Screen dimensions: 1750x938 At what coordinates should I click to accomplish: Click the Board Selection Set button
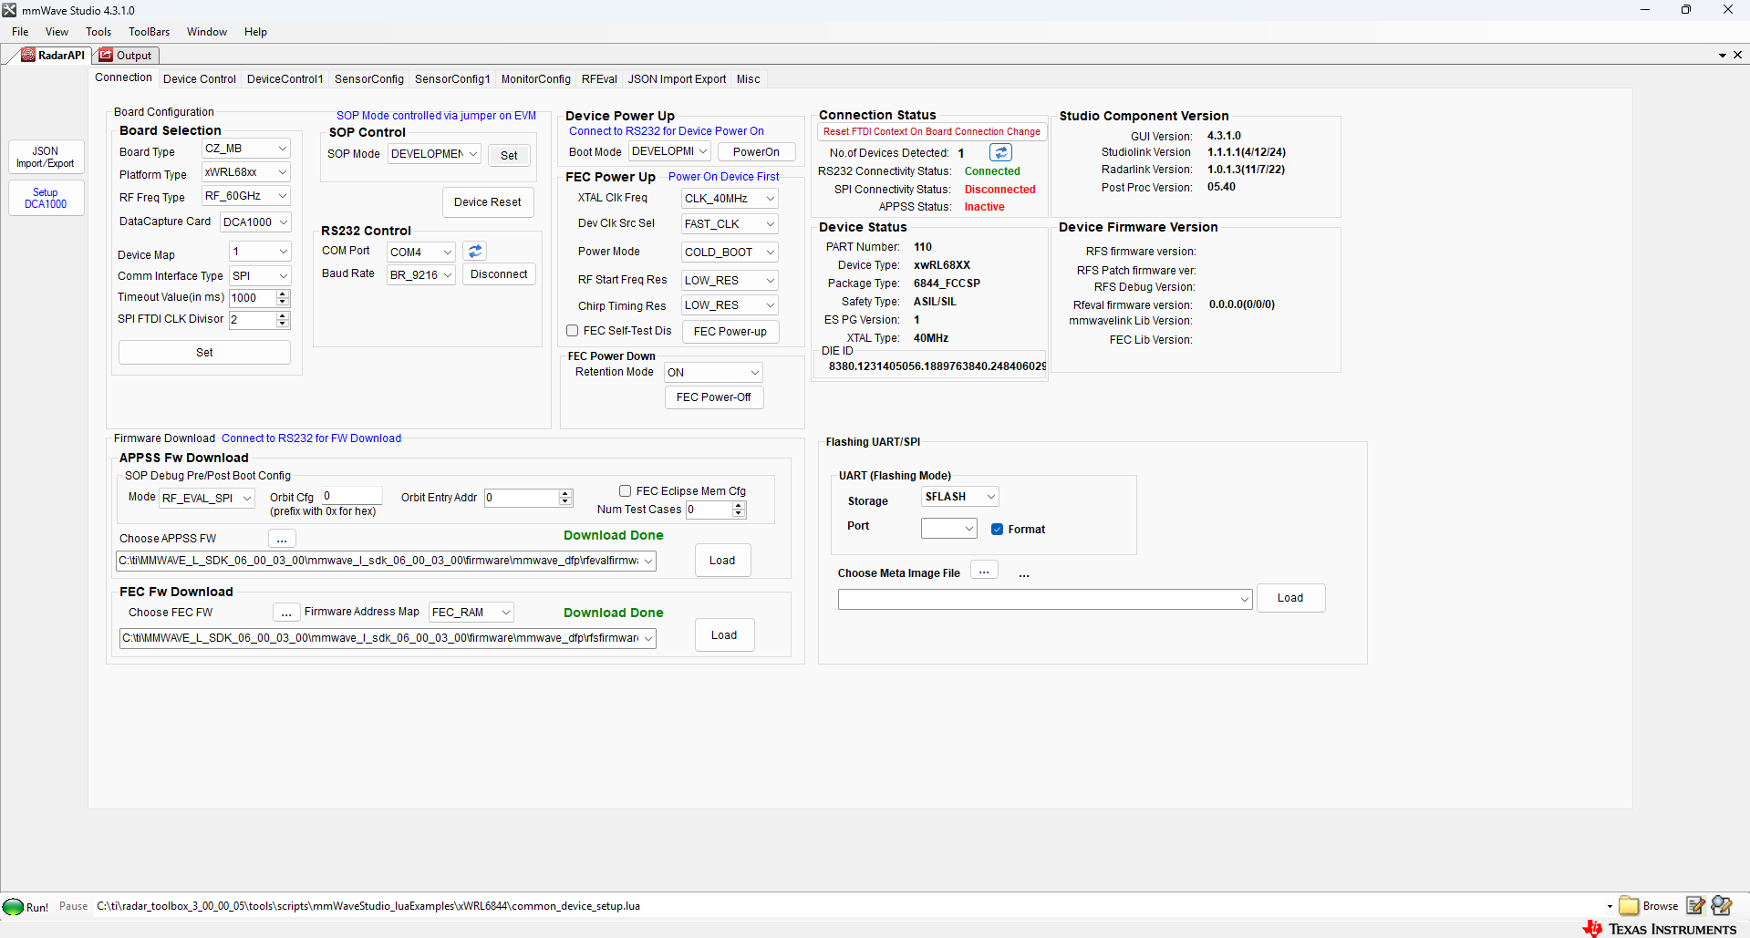tap(204, 353)
